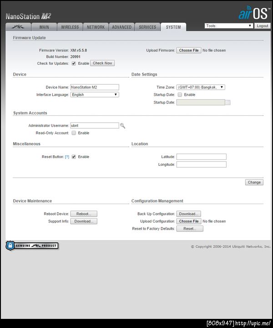Go to the NETWORK tab

click(96, 27)
